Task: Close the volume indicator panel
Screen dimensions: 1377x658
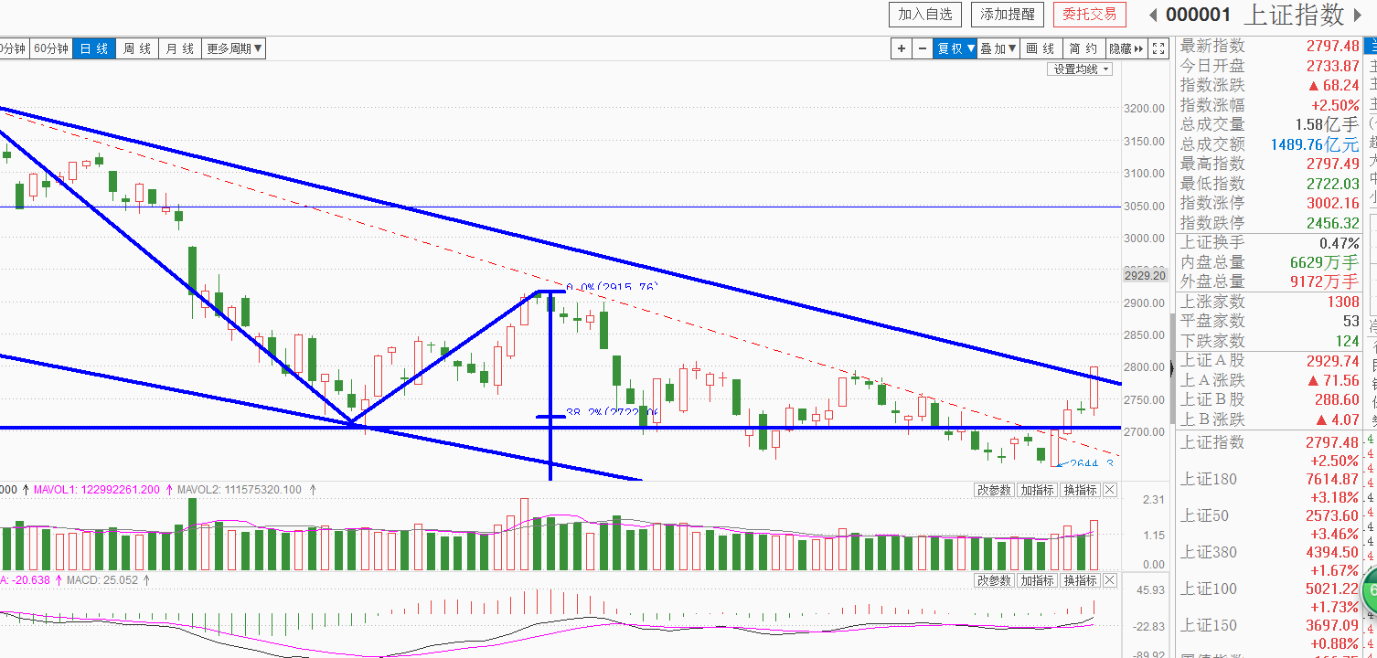Action: (x=1110, y=490)
